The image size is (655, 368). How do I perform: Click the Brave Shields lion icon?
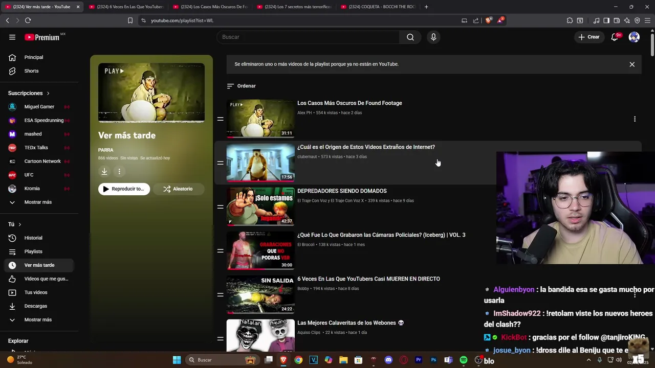click(x=488, y=20)
